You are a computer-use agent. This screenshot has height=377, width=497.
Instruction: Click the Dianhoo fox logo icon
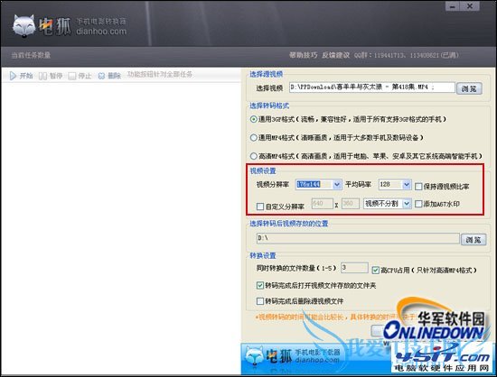(24, 26)
